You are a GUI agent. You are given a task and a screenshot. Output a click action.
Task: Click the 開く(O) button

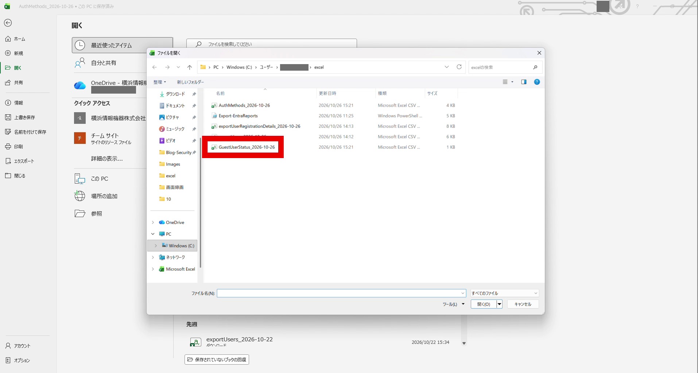484,304
